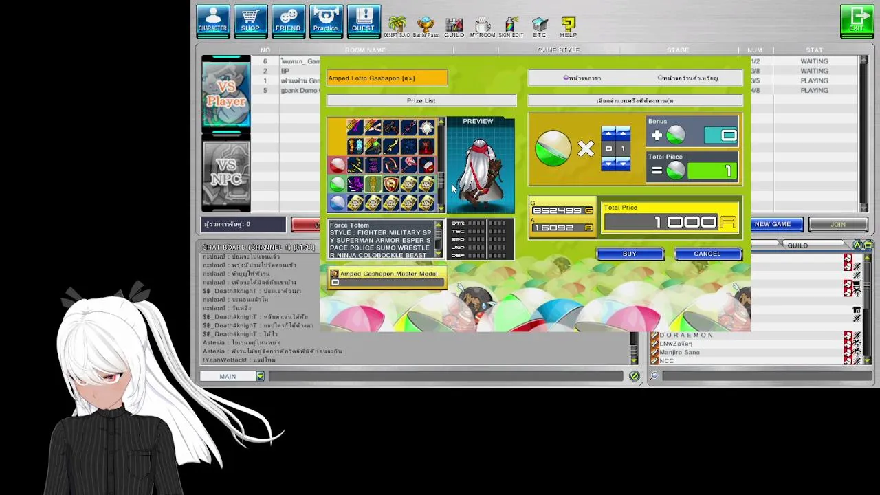
Task: Open the Friend list icon
Action: [x=288, y=20]
